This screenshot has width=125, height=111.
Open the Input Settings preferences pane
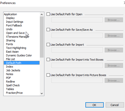pyautogui.click(x=15, y=22)
